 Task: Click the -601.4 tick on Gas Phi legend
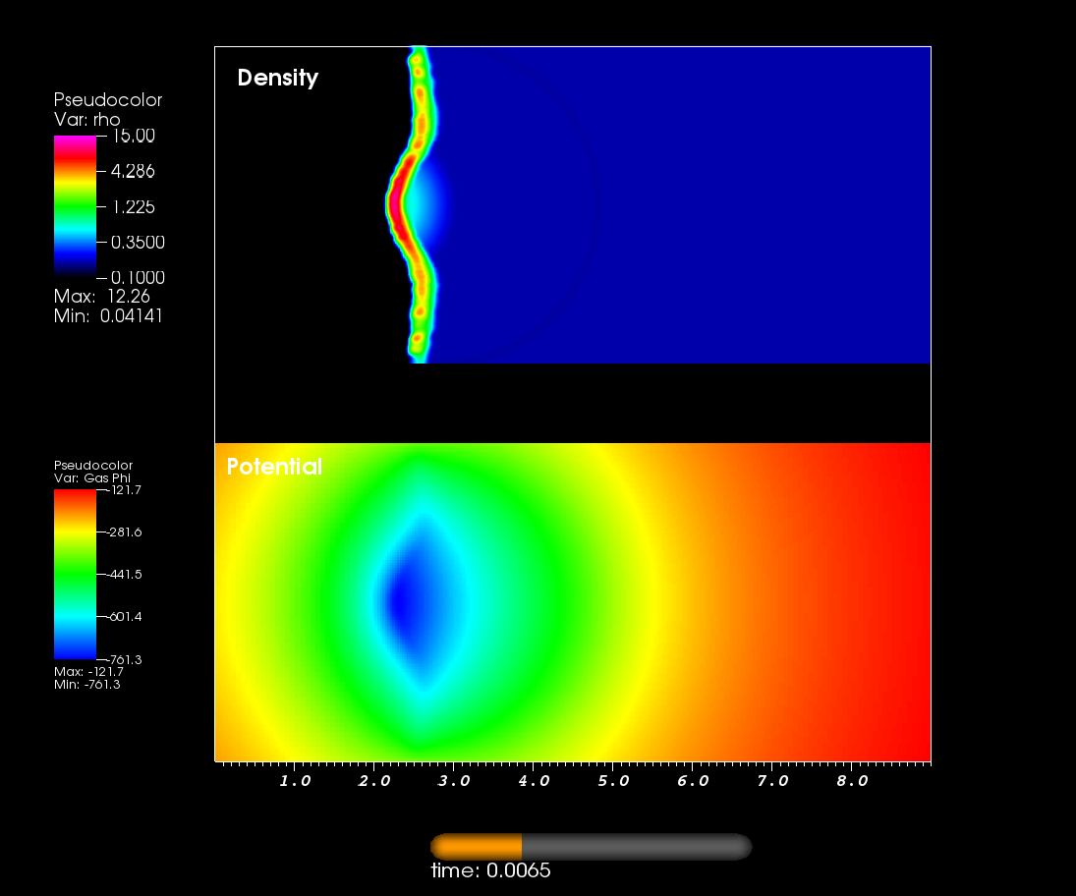124,617
